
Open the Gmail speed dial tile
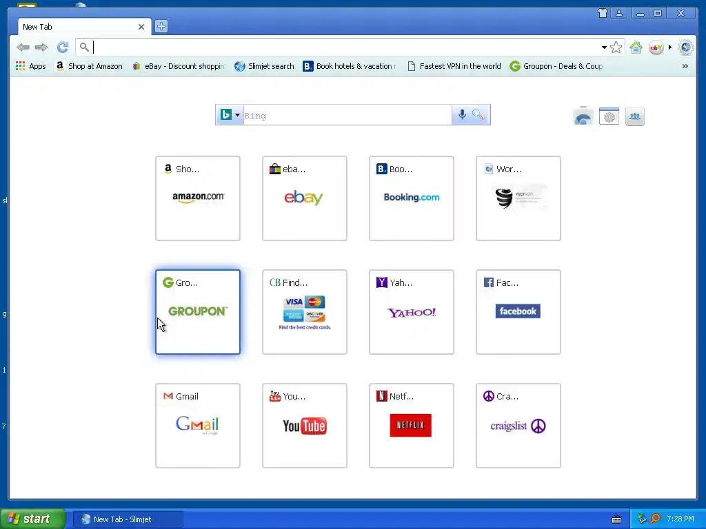click(x=198, y=426)
